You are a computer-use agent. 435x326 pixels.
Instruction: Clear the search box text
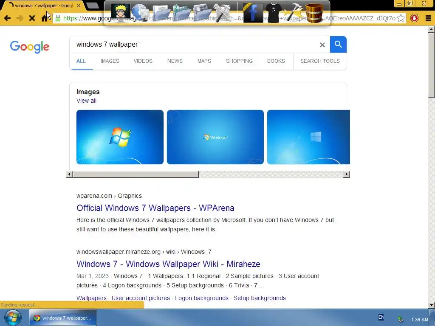322,45
